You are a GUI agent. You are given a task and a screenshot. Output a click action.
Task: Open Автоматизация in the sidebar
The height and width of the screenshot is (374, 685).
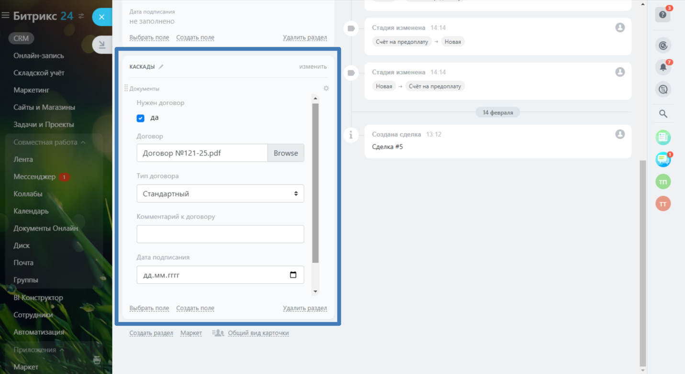pos(39,332)
